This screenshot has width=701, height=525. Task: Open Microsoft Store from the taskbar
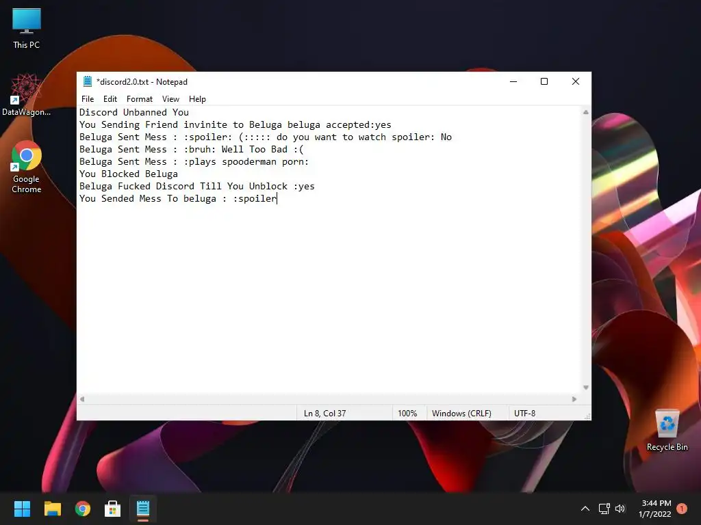tap(113, 509)
